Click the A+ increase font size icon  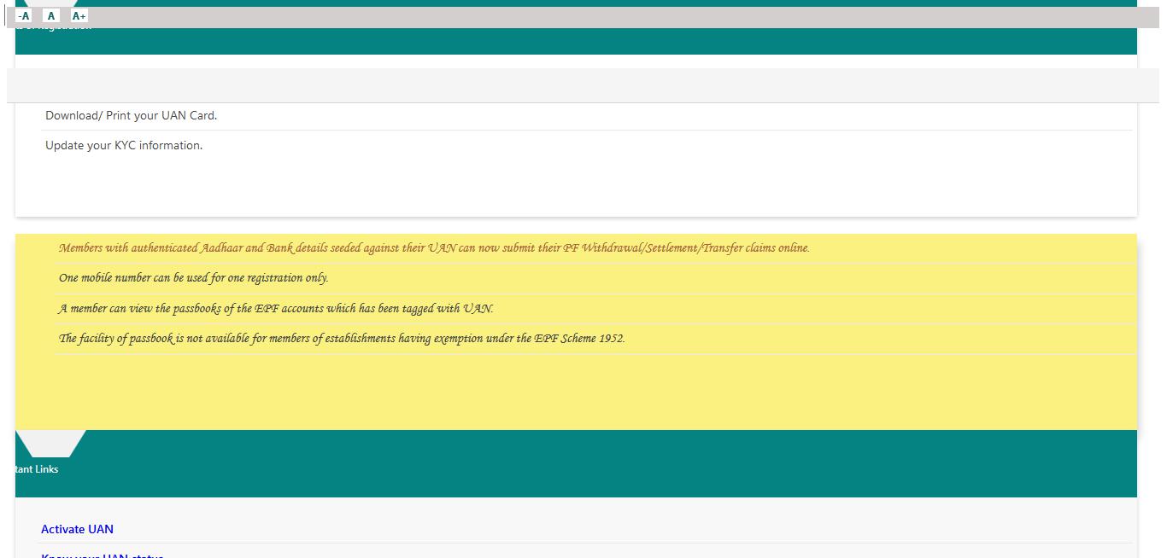pyautogui.click(x=79, y=15)
